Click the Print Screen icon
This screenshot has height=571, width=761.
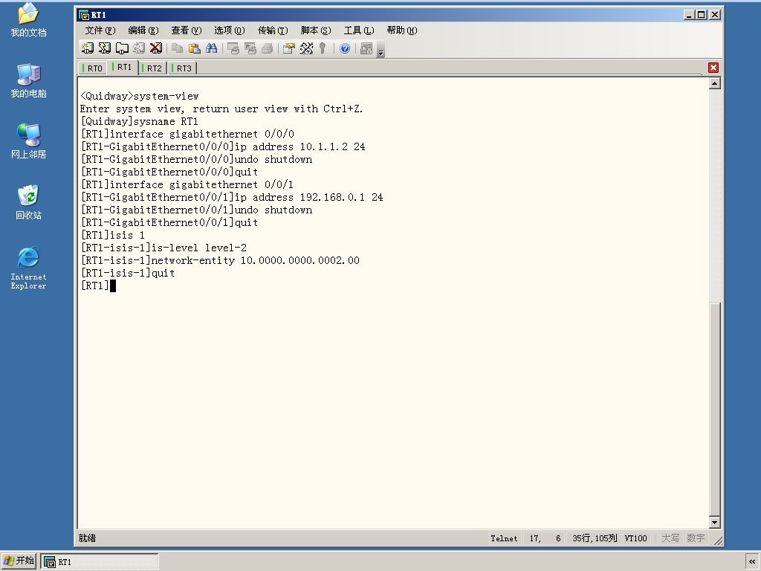pyautogui.click(x=233, y=48)
